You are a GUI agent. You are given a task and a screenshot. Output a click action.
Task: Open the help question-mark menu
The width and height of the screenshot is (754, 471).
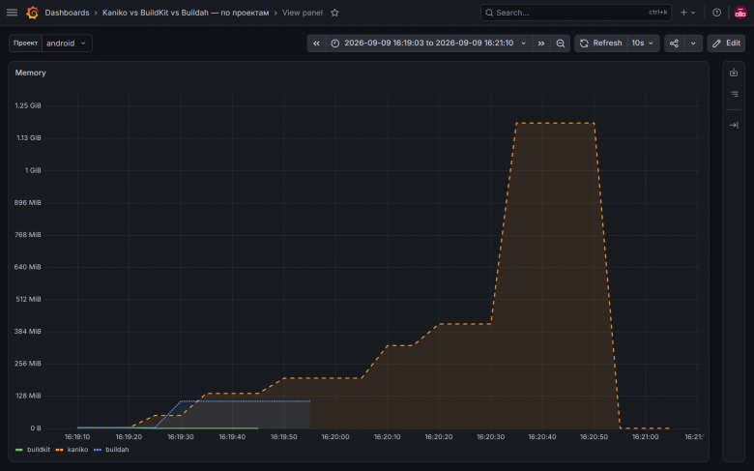tap(716, 13)
